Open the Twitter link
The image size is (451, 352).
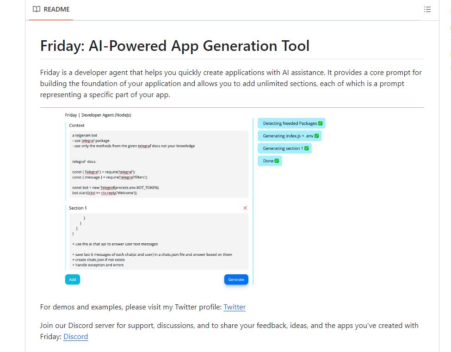235,307
